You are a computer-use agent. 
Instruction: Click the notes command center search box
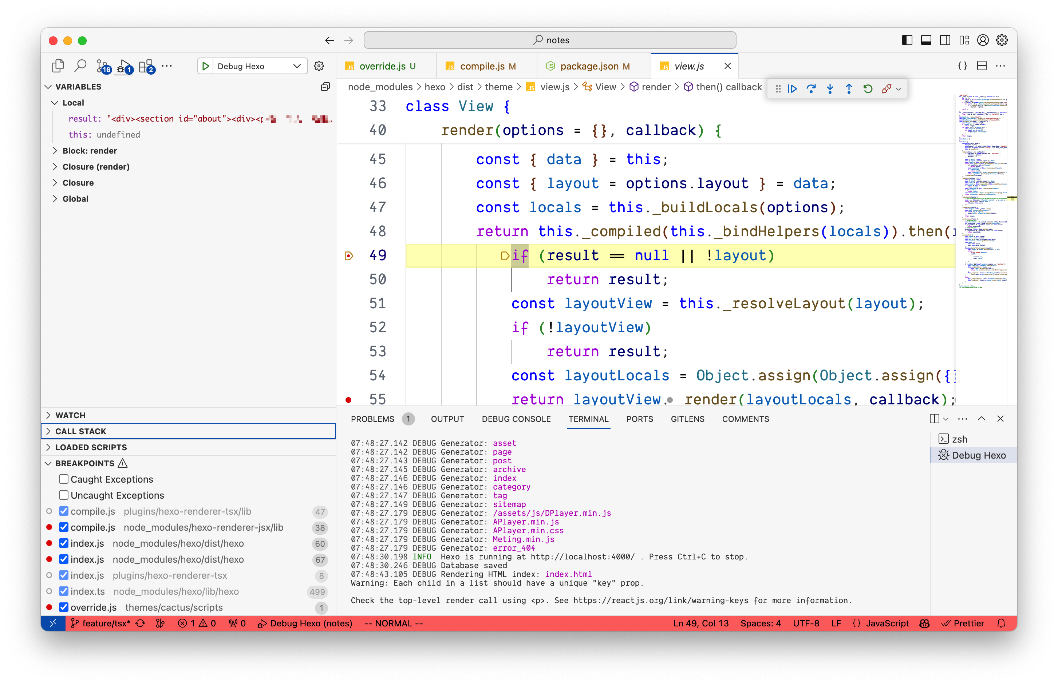tap(549, 40)
